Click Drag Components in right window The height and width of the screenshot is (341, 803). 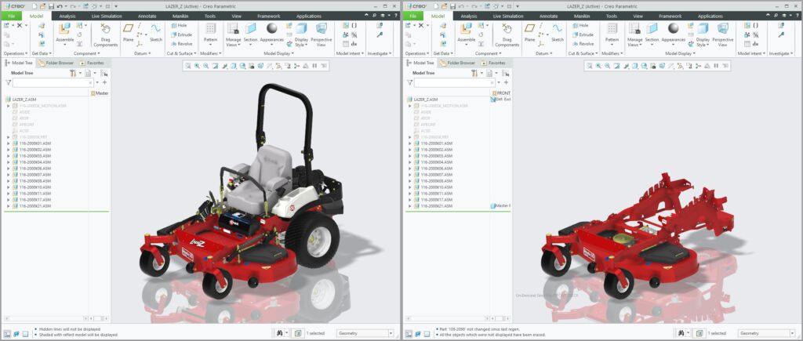[x=507, y=35]
